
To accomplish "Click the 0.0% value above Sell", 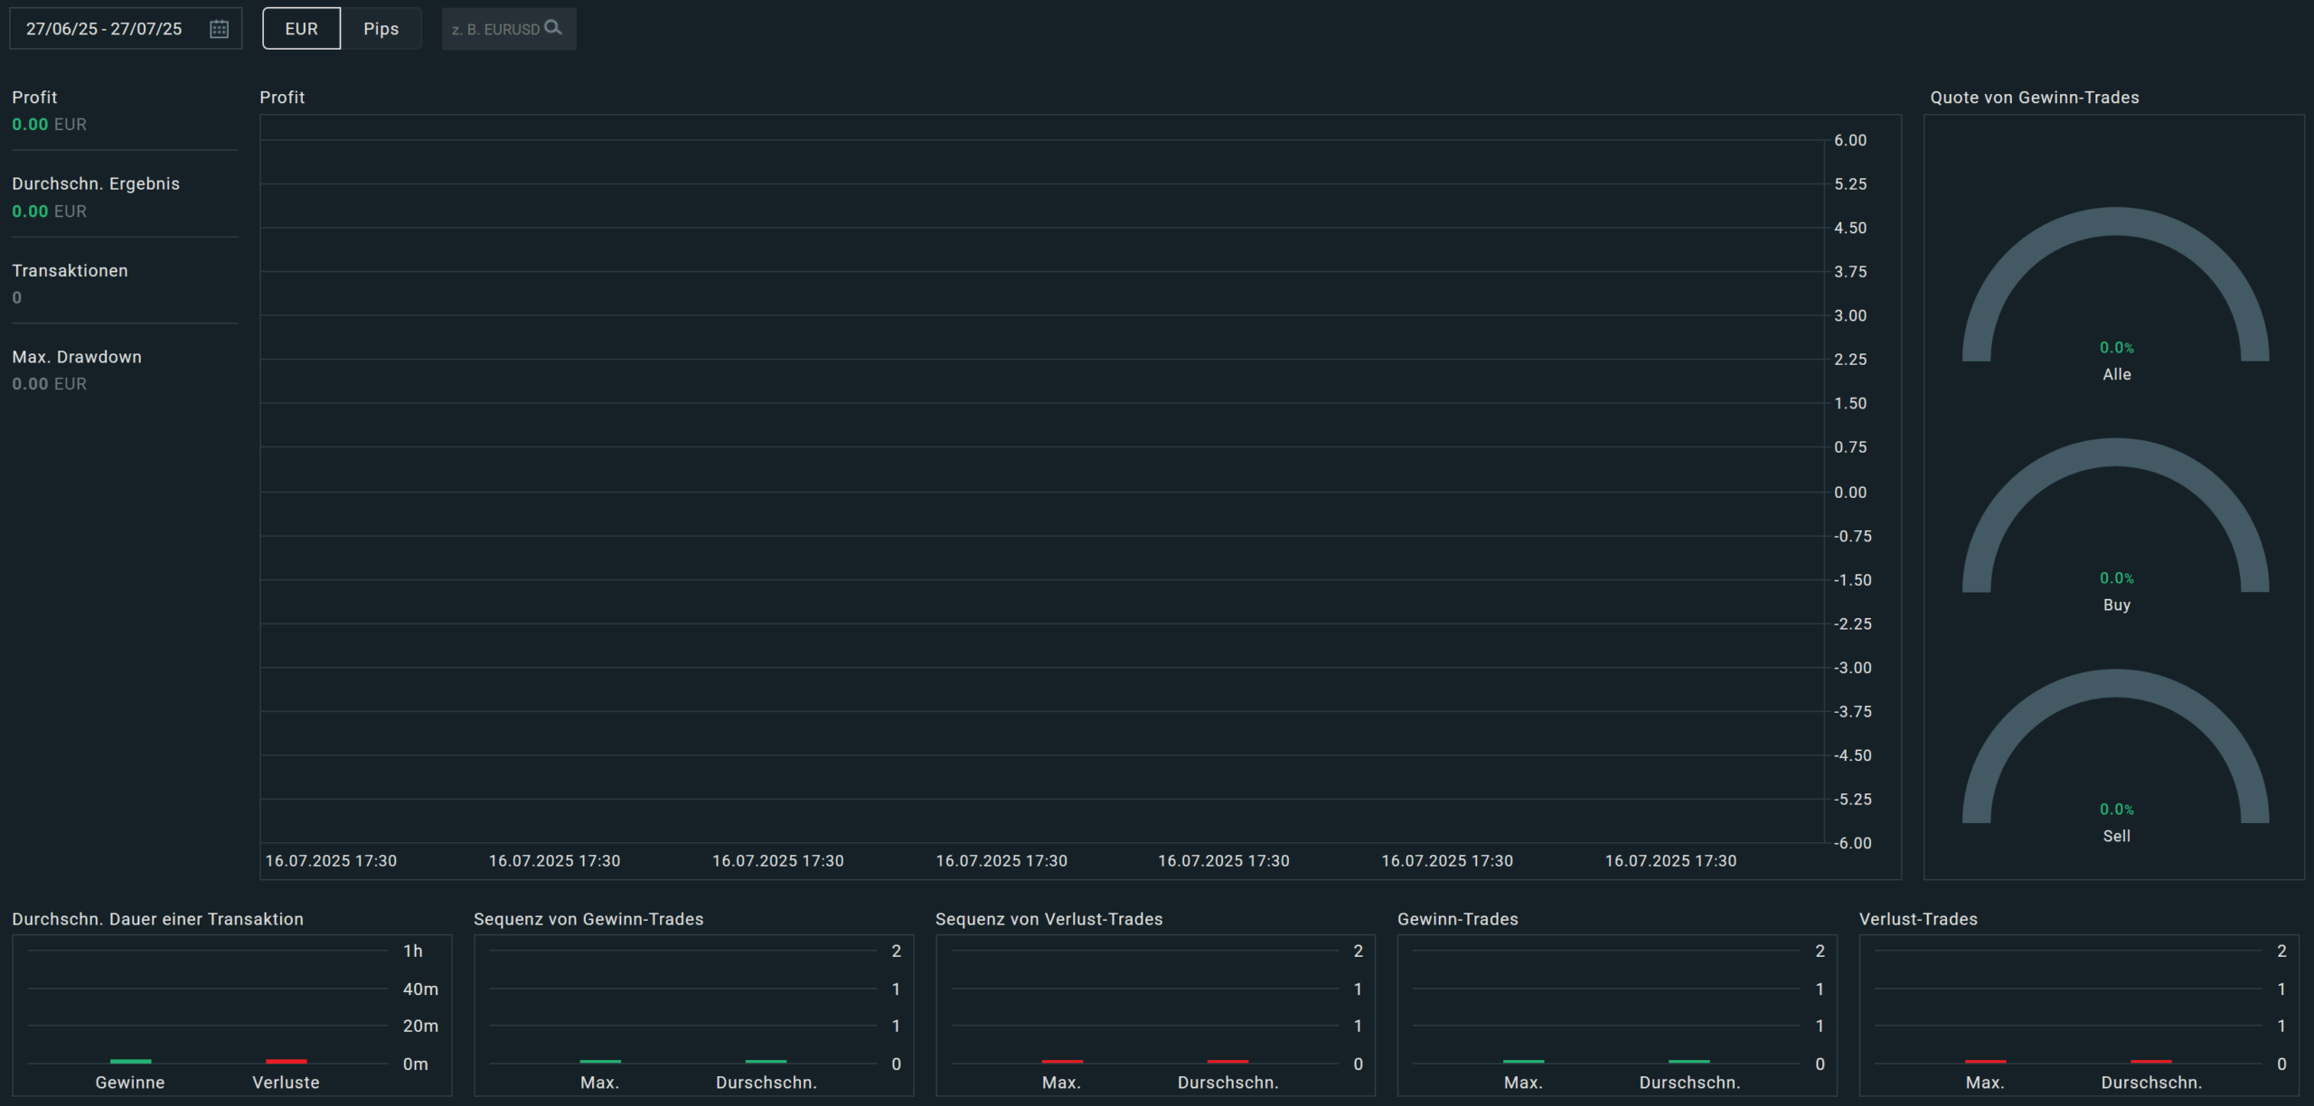I will click(2116, 810).
